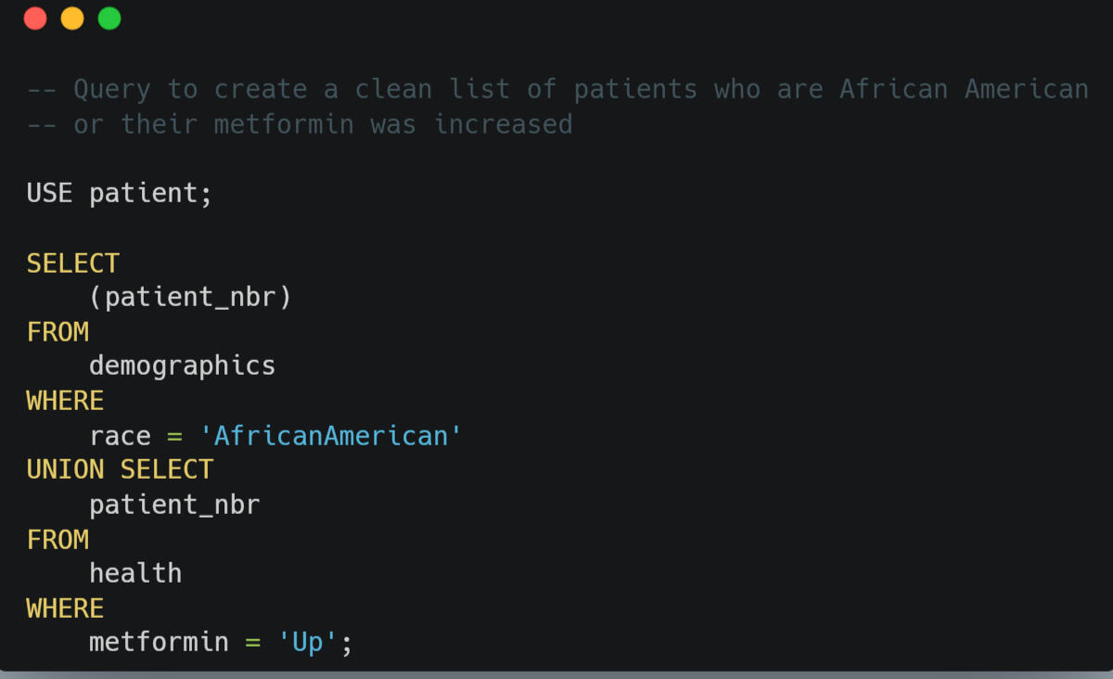The height and width of the screenshot is (679, 1113).
Task: Click the 'UNION SELECT' keywords
Action: click(x=120, y=470)
